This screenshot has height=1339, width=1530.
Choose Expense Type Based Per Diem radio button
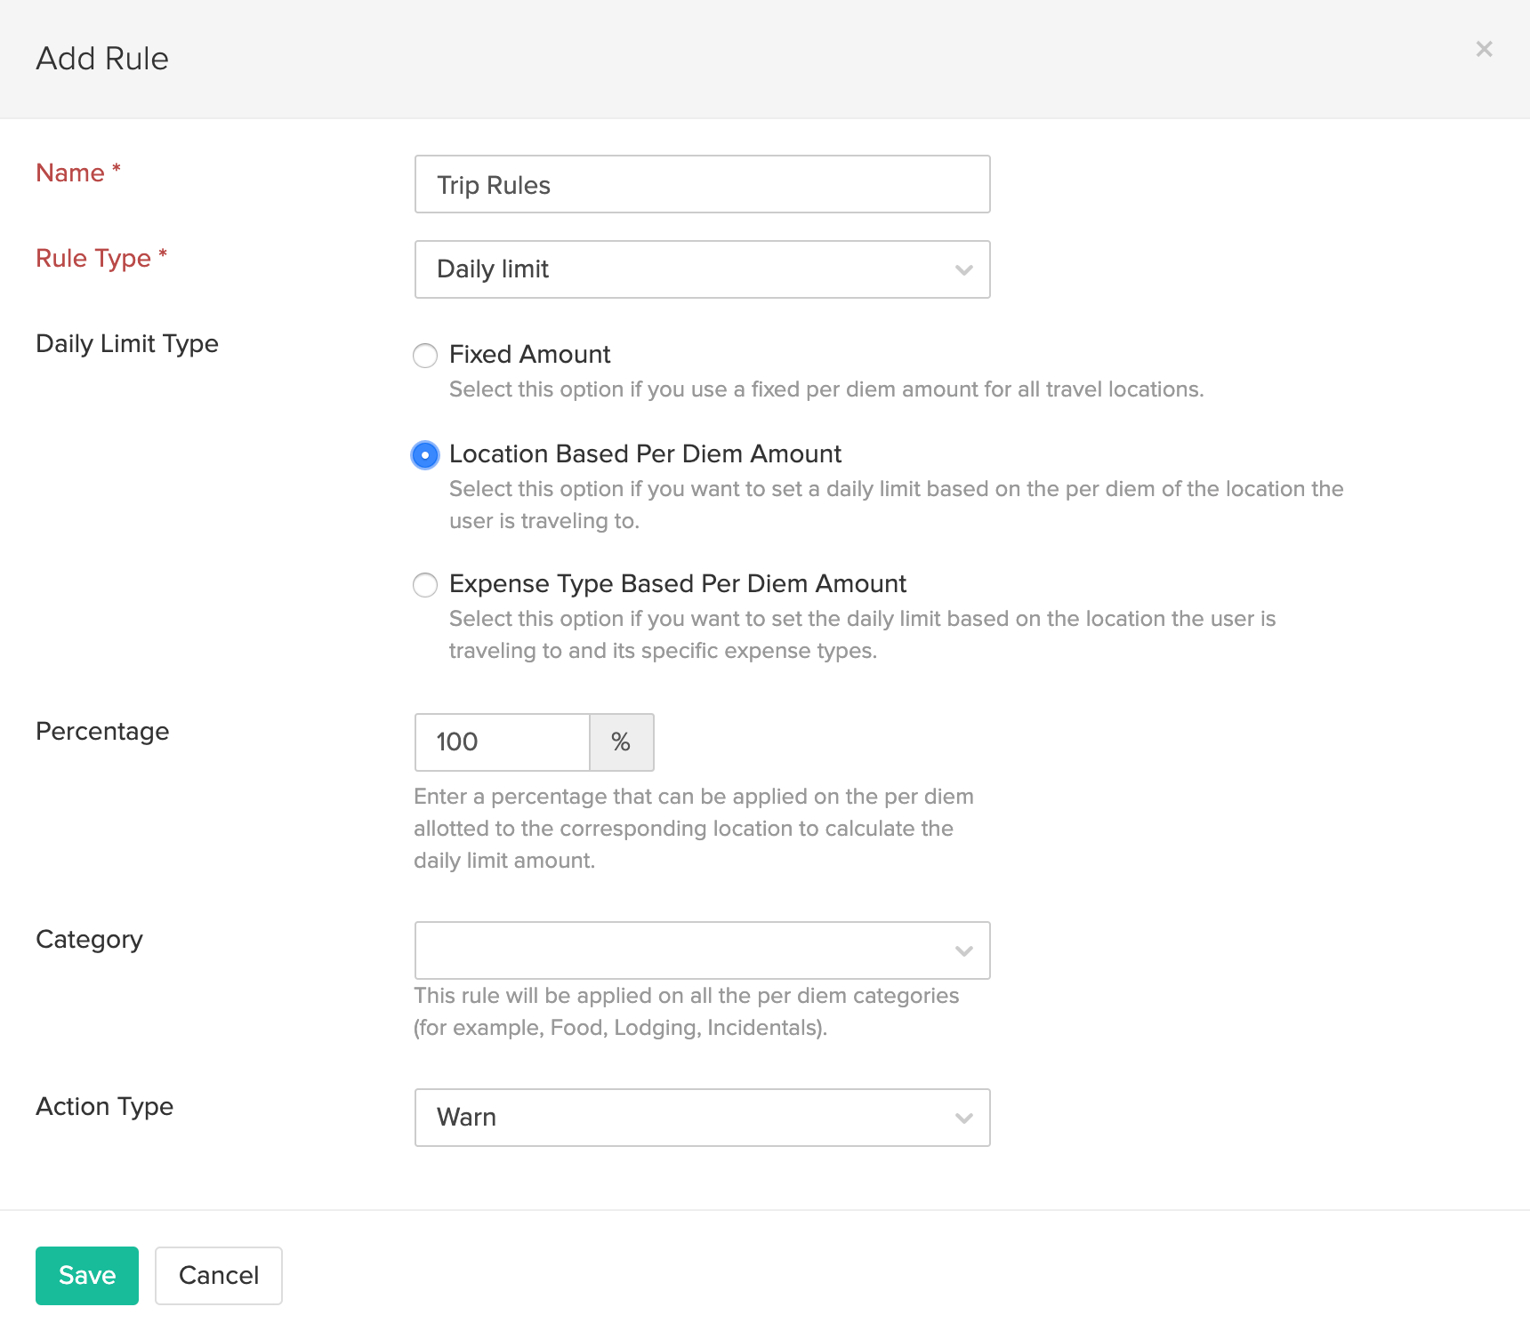tap(425, 585)
